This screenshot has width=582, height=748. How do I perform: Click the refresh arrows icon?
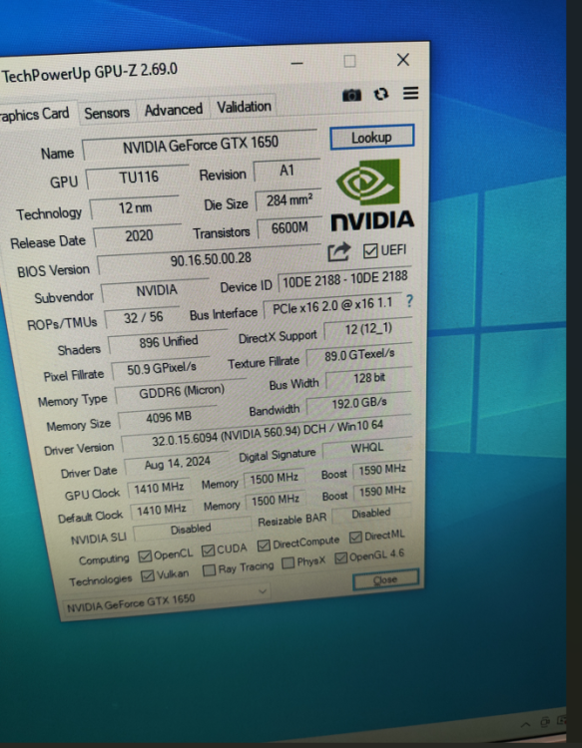tap(381, 94)
